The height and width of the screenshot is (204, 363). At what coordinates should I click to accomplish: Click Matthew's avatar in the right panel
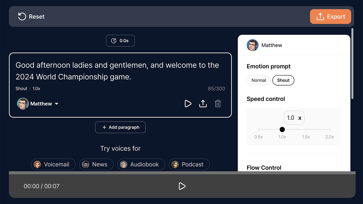(252, 45)
